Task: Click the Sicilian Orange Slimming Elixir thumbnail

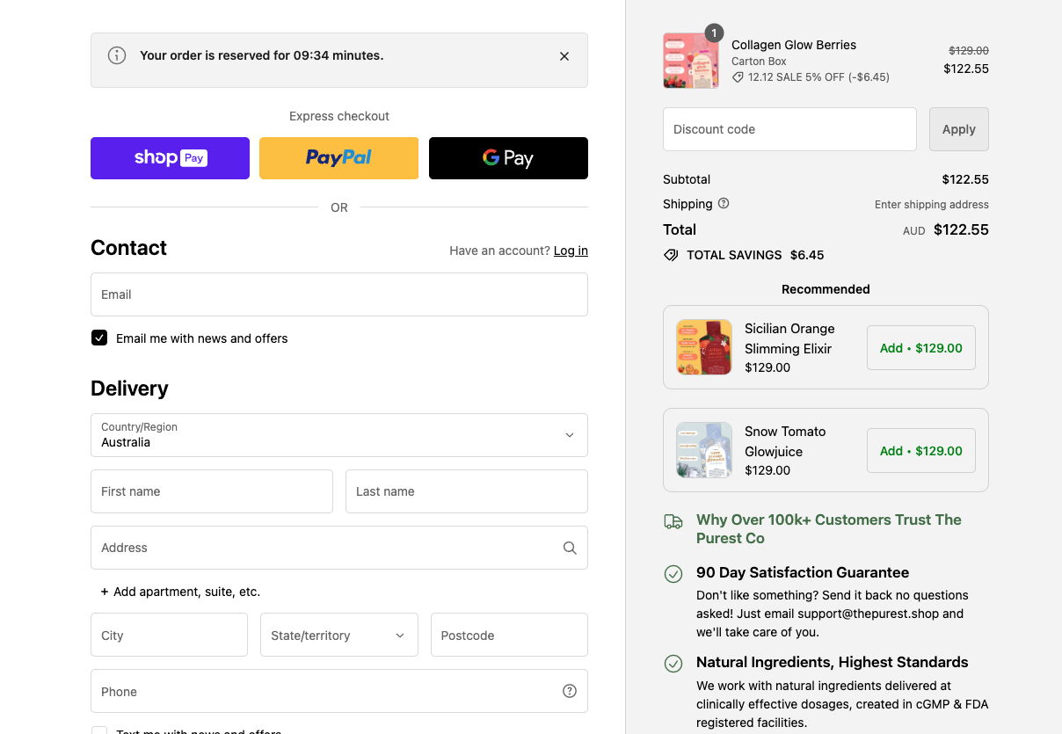Action: 704,347
